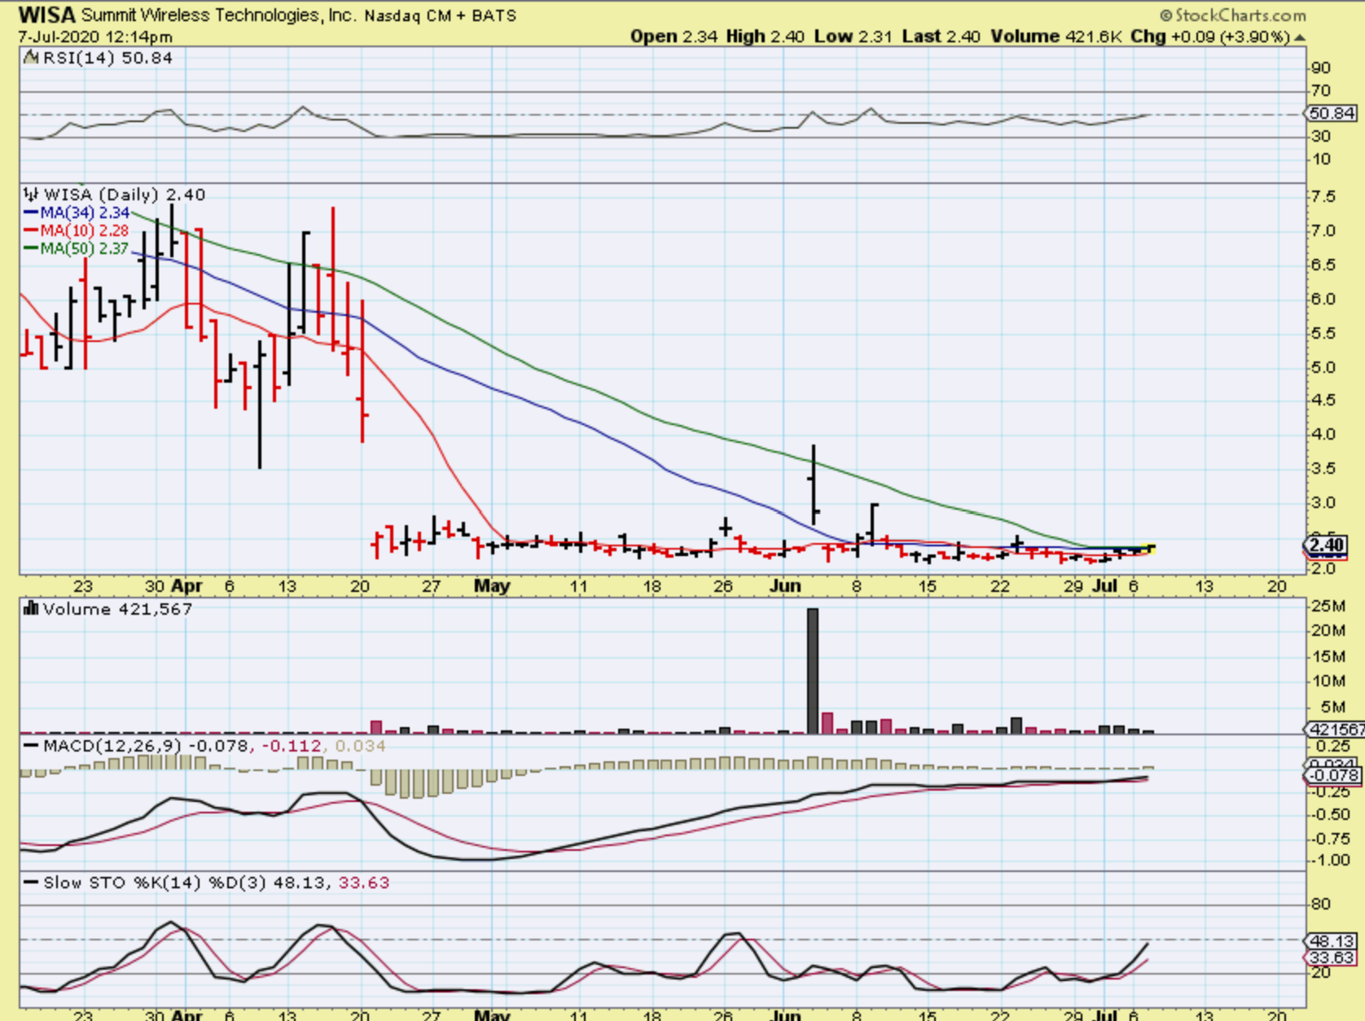Click the MACD legend line marker
The width and height of the screenshot is (1365, 1021).
click(x=31, y=746)
